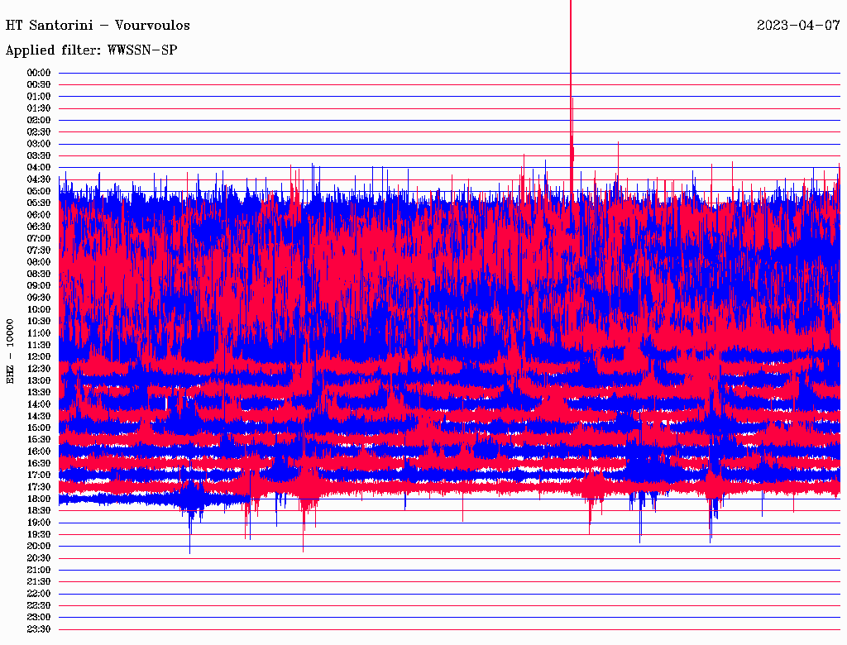Select the 01:00 time row label
847x645 pixels.
[39, 97]
